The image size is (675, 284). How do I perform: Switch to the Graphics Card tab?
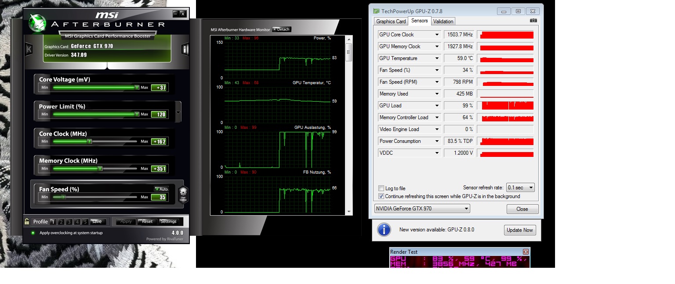coord(391,21)
